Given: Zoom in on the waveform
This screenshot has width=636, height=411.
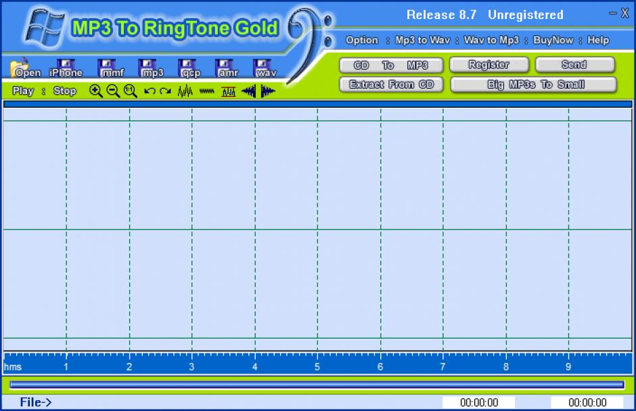Looking at the screenshot, I should tap(95, 91).
